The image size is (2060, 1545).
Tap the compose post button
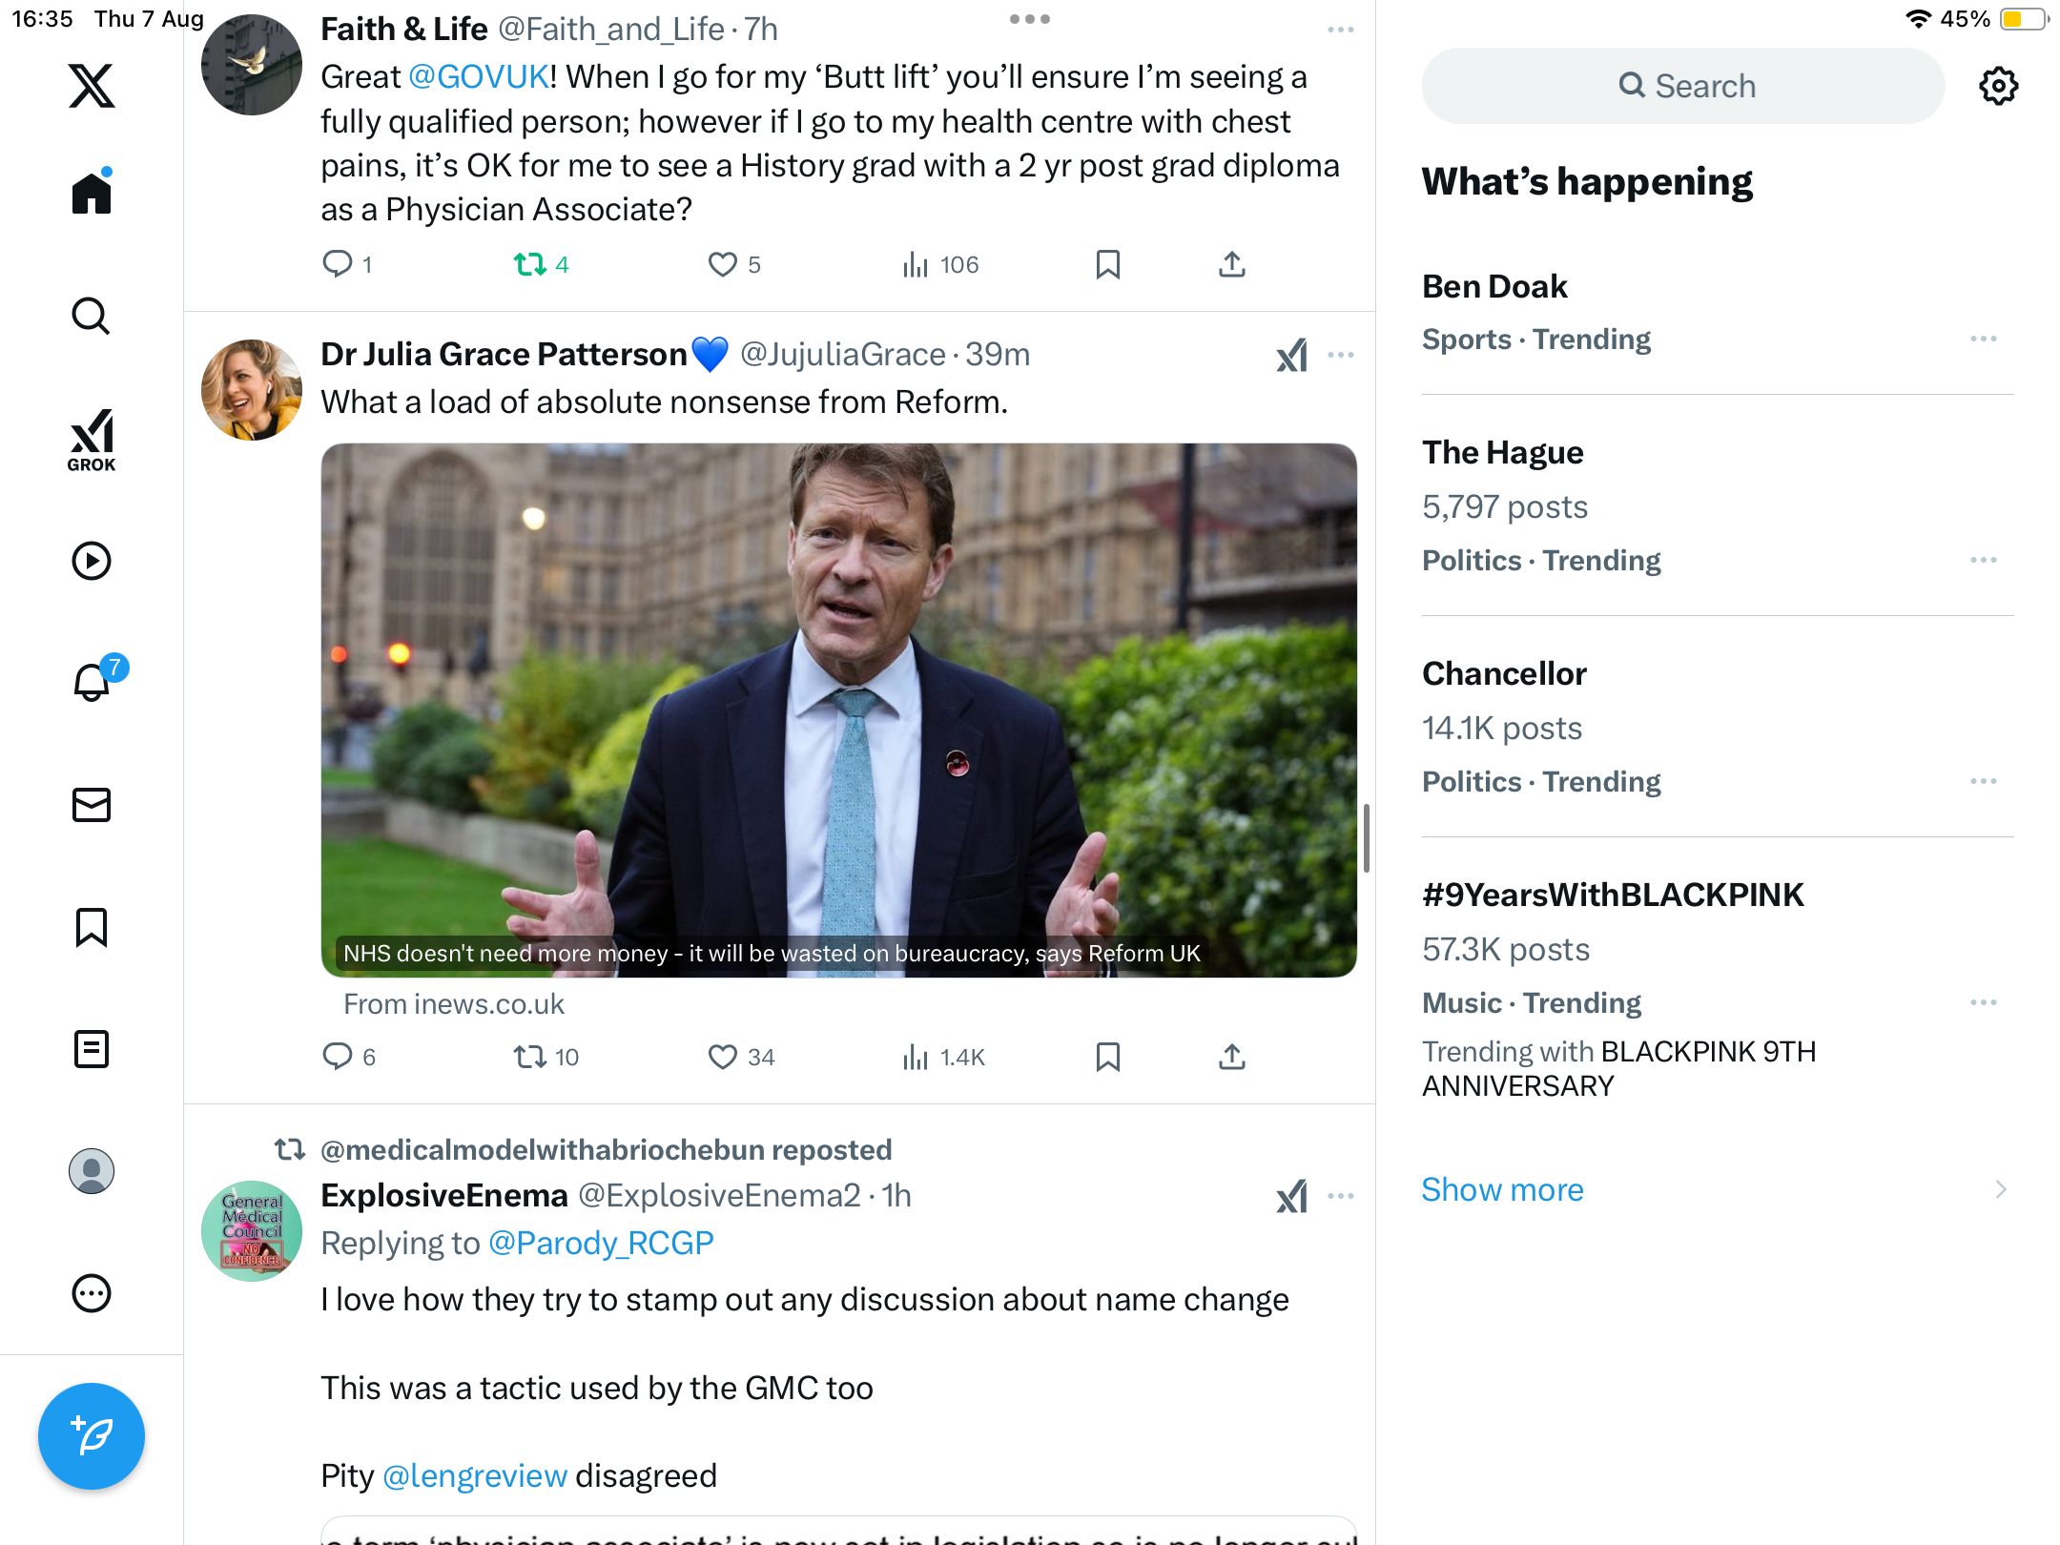92,1435
